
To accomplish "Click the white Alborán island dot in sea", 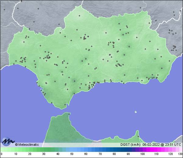I will click(135, 112).
